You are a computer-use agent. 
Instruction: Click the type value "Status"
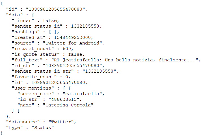[43, 128]
